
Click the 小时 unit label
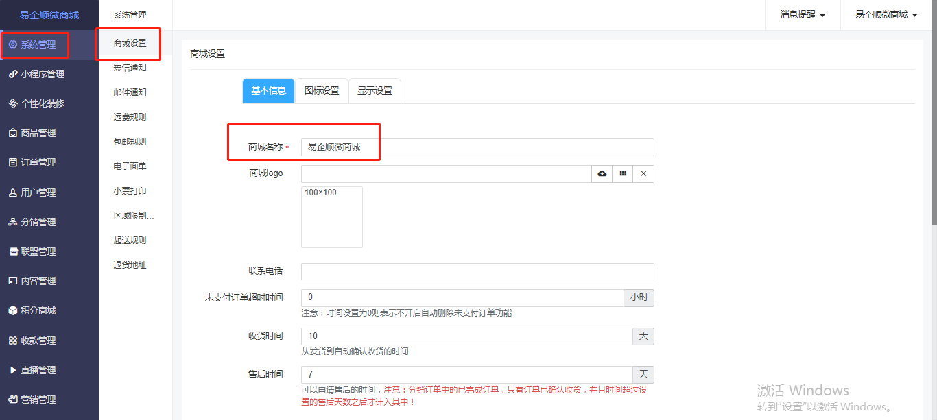[639, 297]
